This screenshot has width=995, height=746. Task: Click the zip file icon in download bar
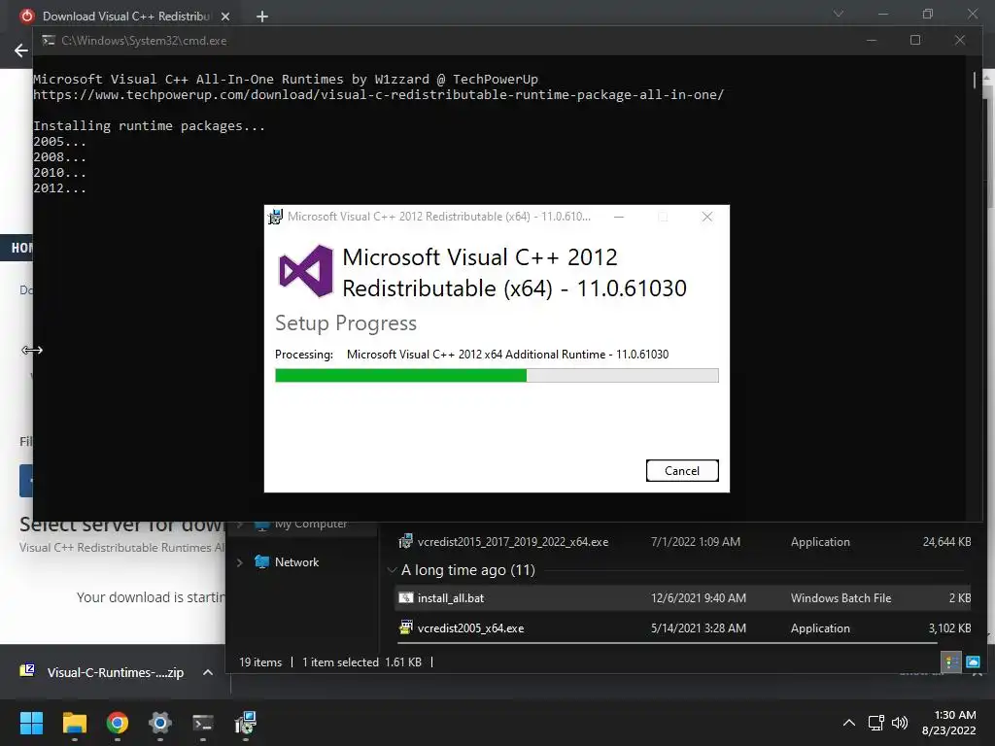tap(27, 671)
